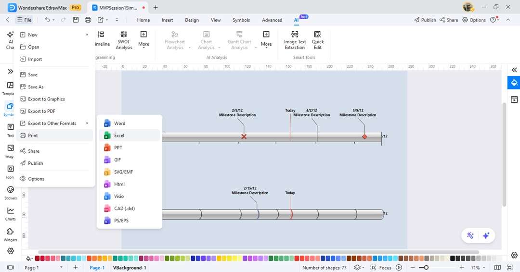Screen dimensions: 520x272
Task: Open the Text panel in left sidebar
Action: [x=11, y=130]
